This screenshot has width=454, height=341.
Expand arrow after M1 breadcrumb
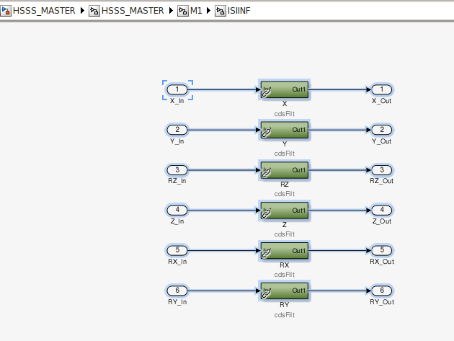[208, 11]
